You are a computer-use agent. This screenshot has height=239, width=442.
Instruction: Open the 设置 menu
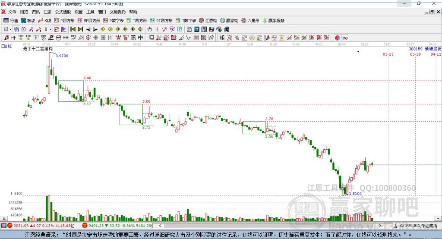click(79, 12)
